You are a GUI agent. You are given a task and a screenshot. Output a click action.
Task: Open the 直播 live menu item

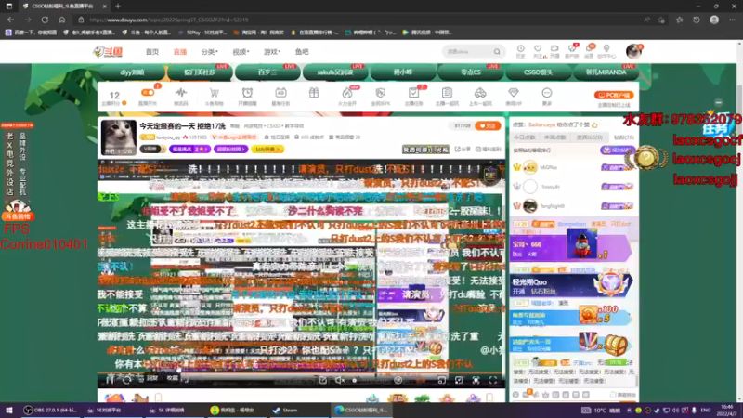click(x=180, y=52)
